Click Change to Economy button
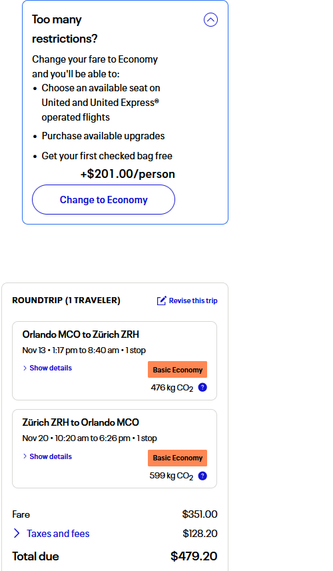333x571 pixels. (103, 200)
